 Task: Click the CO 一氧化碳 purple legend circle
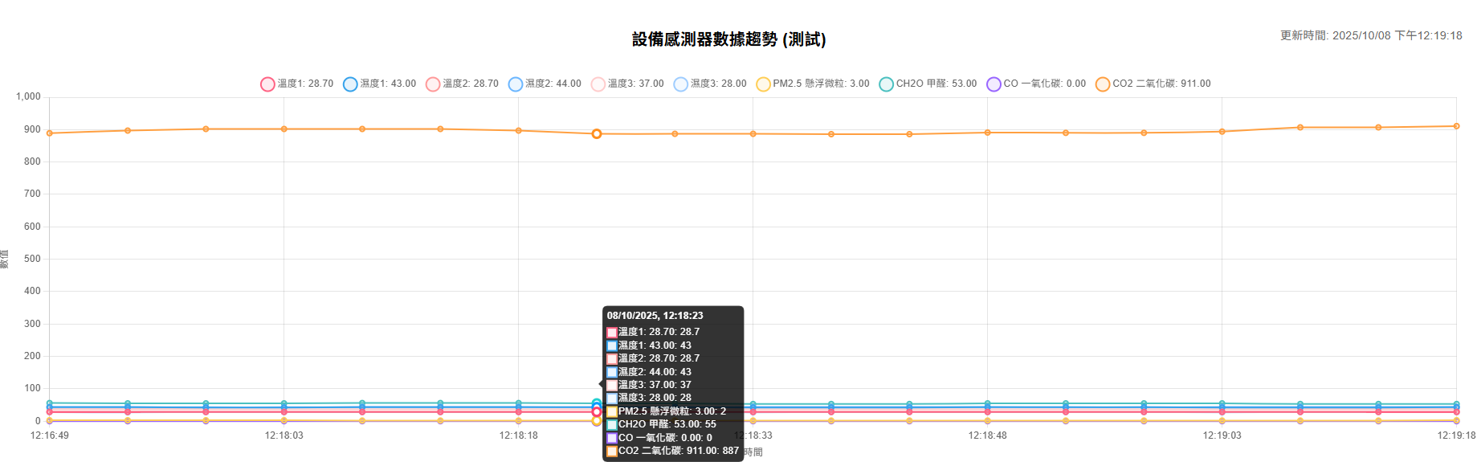coord(994,84)
